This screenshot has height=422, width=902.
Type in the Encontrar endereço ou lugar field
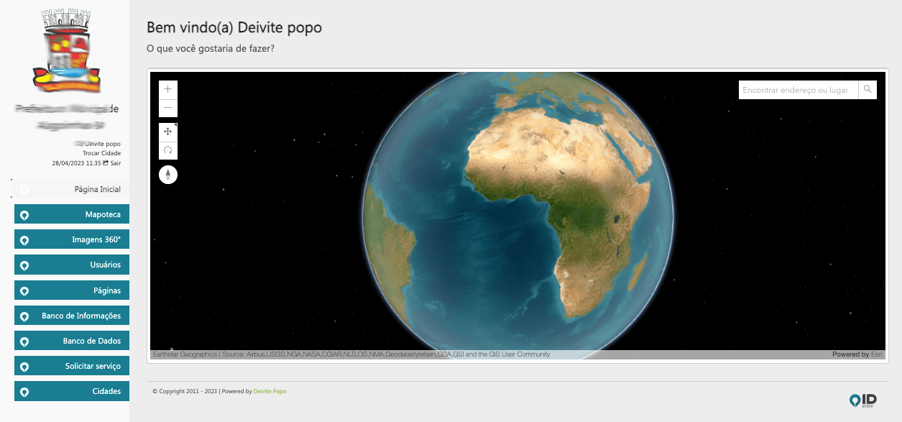coord(798,90)
